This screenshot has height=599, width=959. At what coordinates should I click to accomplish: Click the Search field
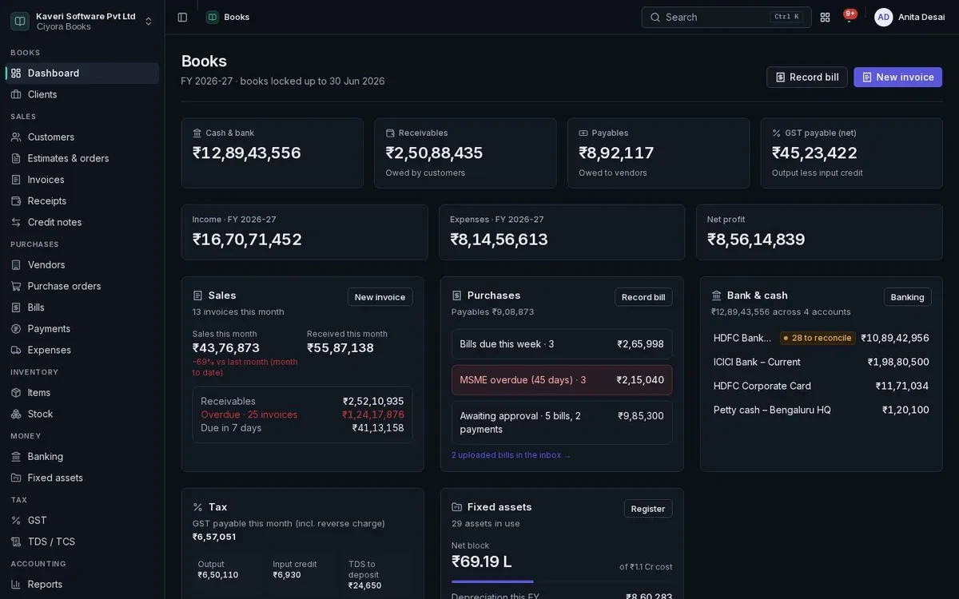coord(726,17)
